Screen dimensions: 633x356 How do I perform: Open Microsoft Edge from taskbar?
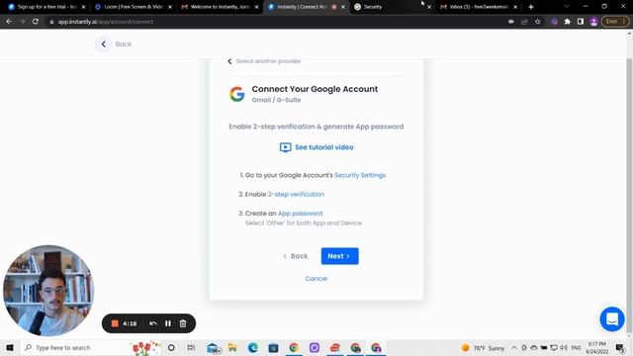tap(253, 347)
